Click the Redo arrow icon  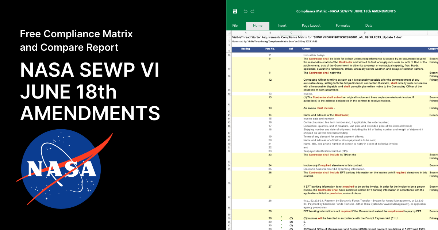(x=253, y=11)
